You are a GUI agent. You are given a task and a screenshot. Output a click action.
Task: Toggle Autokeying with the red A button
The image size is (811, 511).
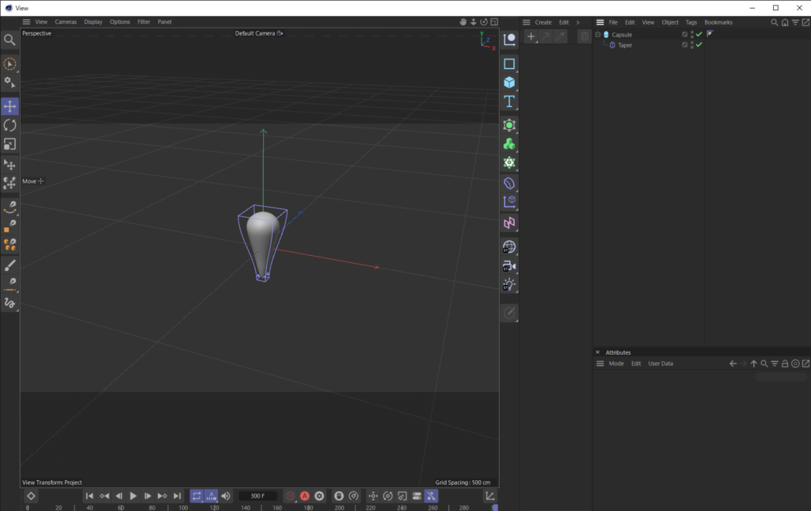tap(305, 496)
